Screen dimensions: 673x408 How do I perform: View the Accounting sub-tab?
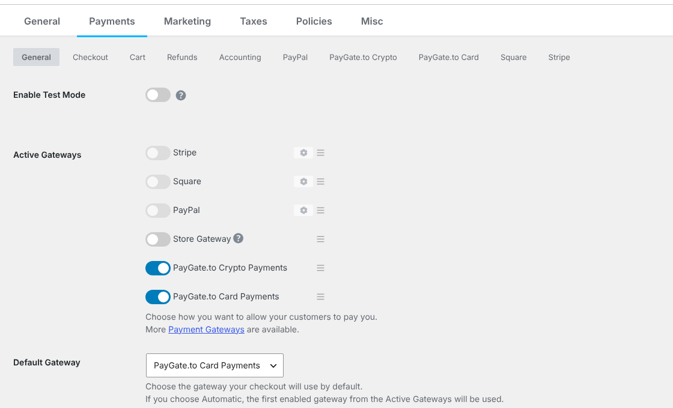[240, 57]
